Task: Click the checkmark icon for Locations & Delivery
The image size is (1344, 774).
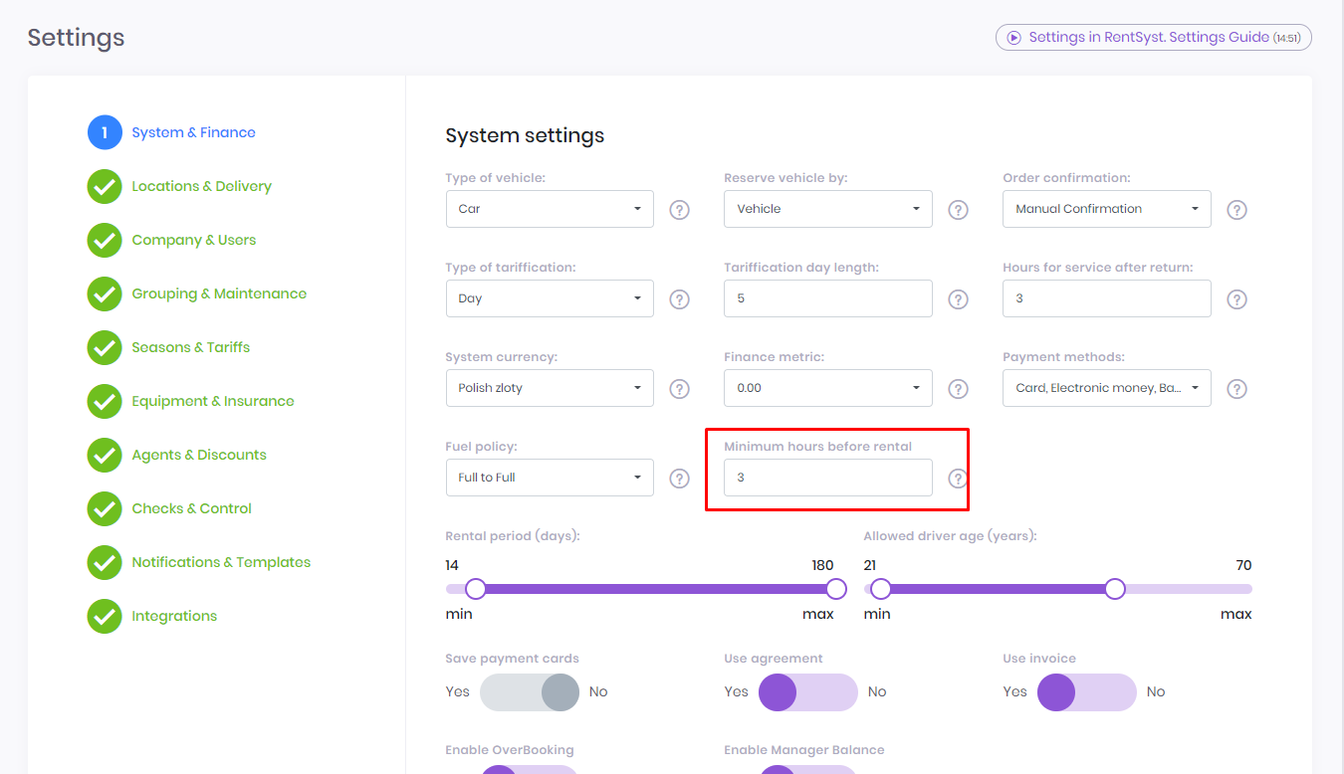Action: click(x=105, y=186)
